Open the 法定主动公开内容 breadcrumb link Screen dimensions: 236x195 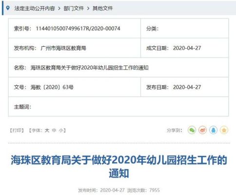click(35, 8)
